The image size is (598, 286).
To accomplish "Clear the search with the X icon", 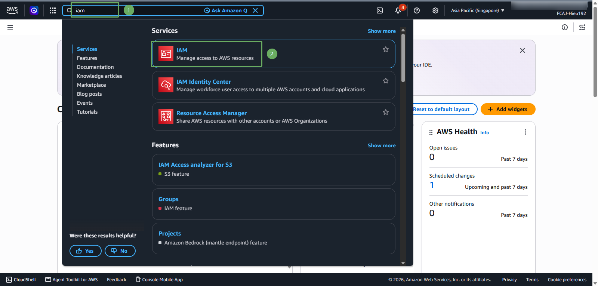I will point(255,10).
